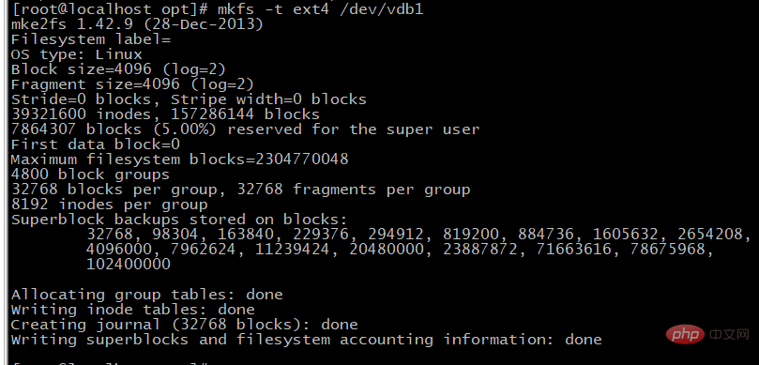
Task: Click the OS type: Linux line
Action: pyautogui.click(x=77, y=54)
